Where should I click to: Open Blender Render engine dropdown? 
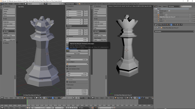click(71, 4)
